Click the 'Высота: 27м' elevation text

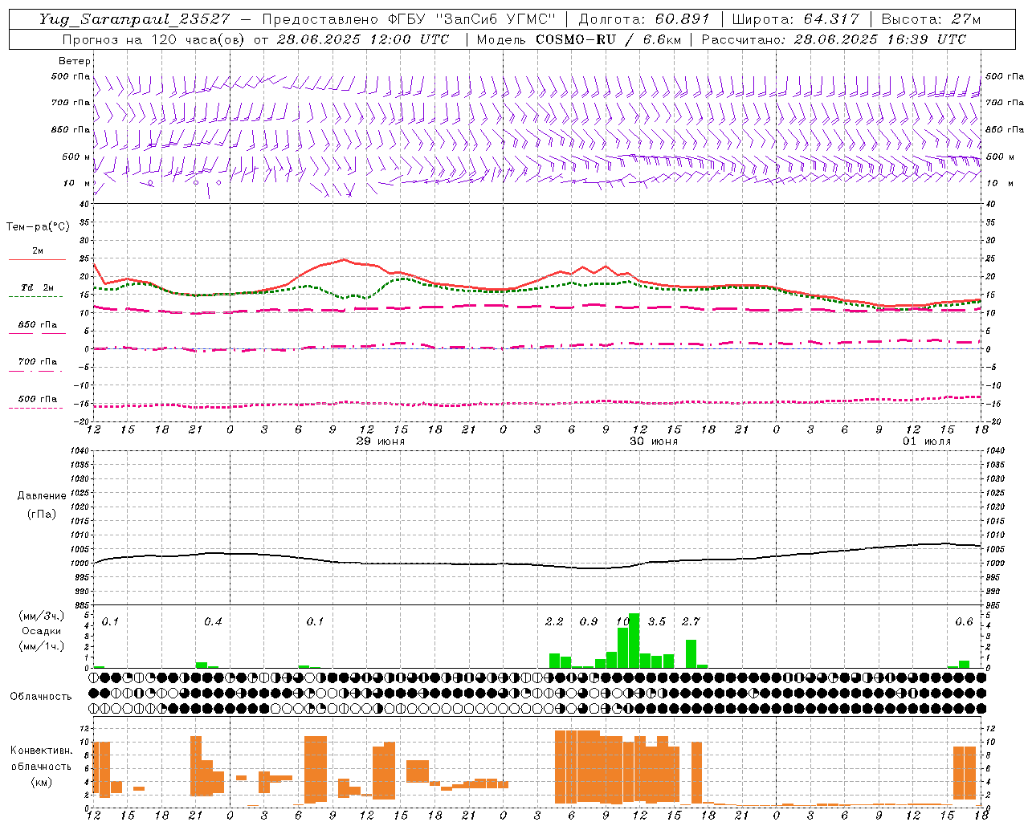pyautogui.click(x=931, y=19)
